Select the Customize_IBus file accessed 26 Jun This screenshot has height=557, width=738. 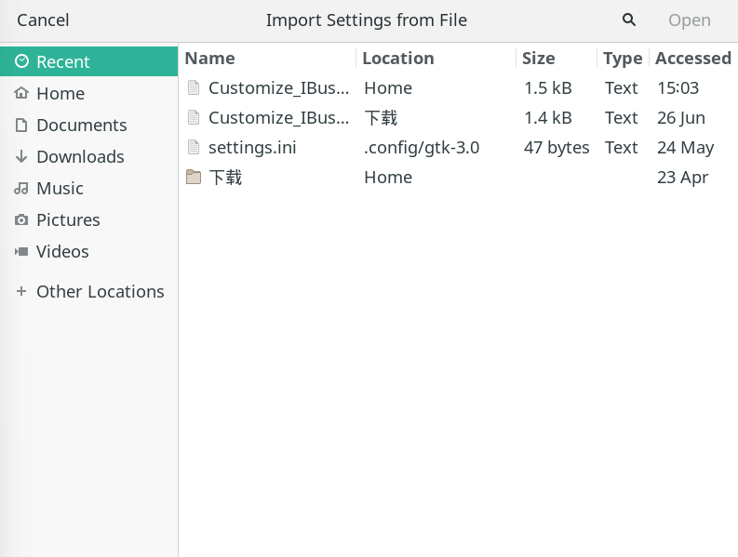coord(278,118)
